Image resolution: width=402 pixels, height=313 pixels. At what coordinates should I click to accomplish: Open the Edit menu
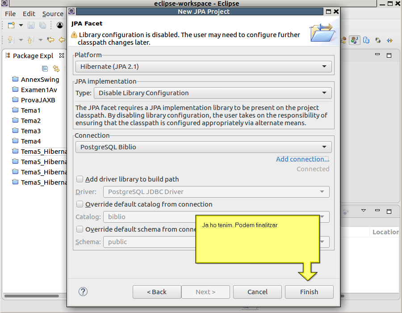point(29,14)
